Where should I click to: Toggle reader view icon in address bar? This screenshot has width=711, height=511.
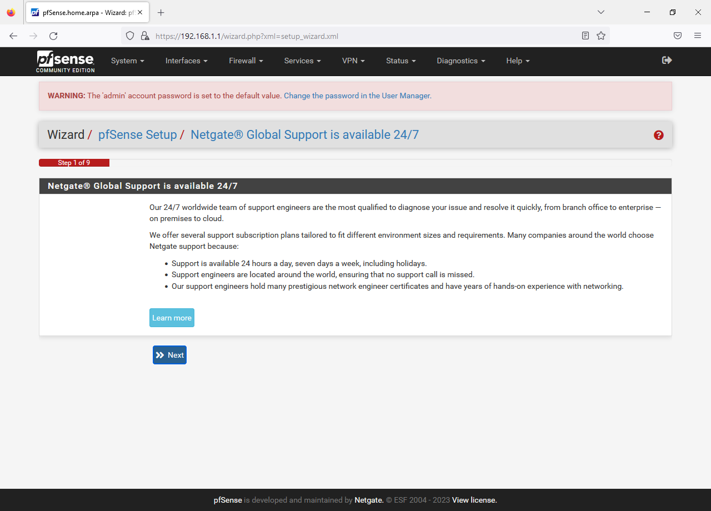585,36
